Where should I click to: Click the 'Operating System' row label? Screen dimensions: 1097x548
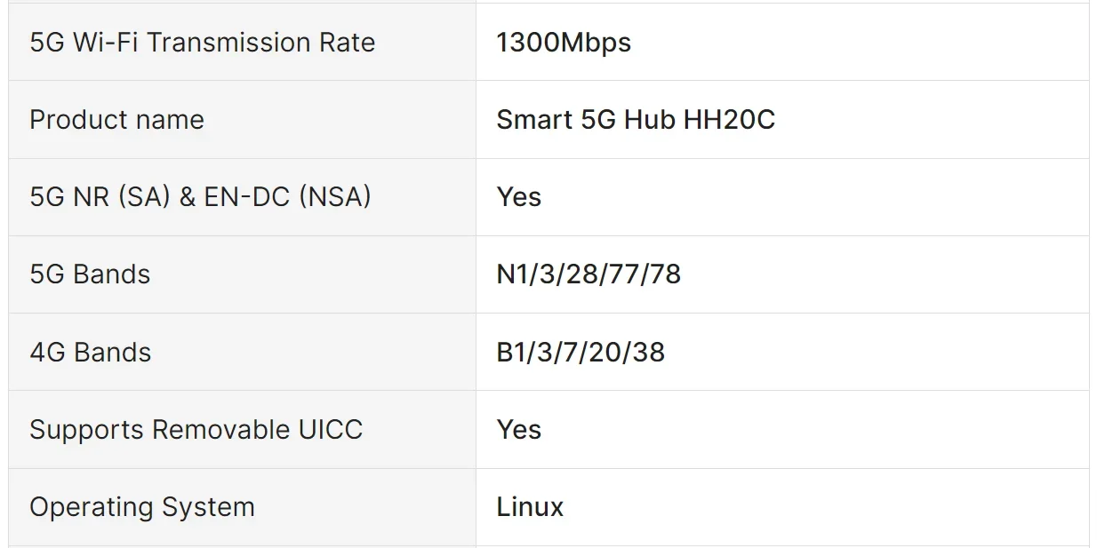[141, 507]
